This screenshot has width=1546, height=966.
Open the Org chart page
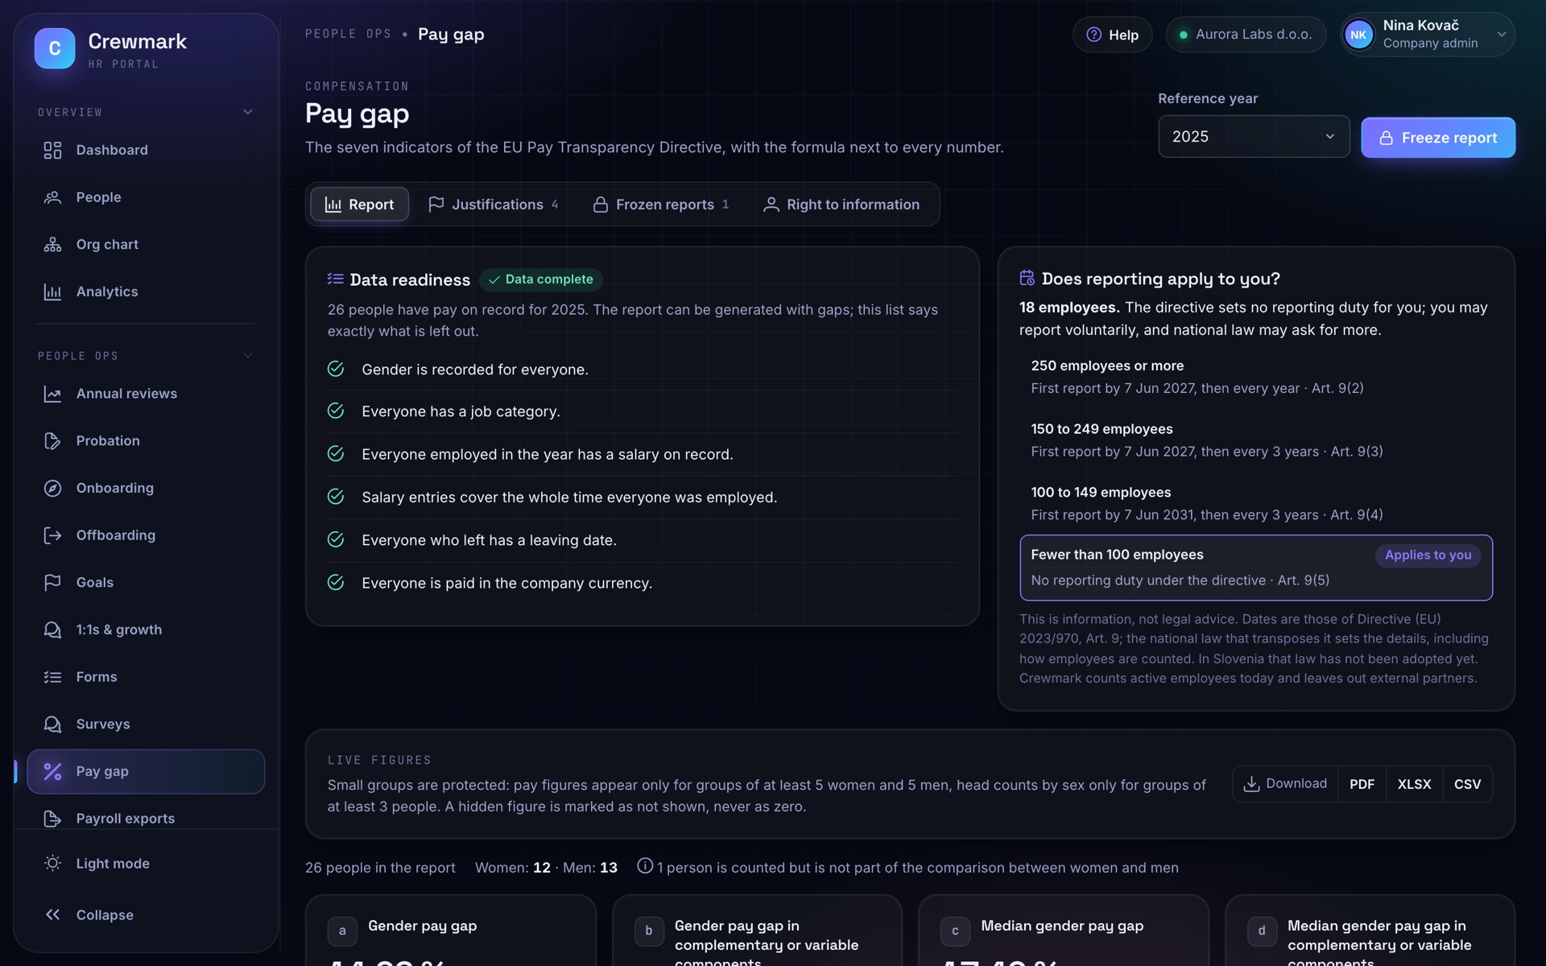point(146,245)
